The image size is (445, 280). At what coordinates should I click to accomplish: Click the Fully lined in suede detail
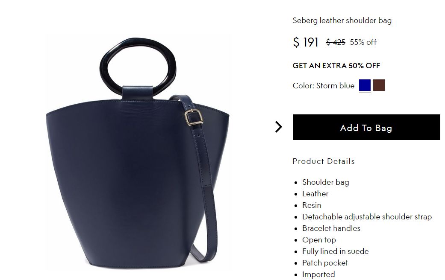[336, 251]
